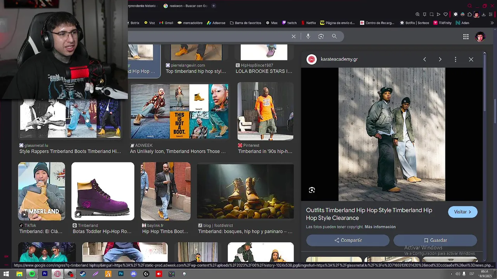Click the Visitar button

tap(462, 212)
